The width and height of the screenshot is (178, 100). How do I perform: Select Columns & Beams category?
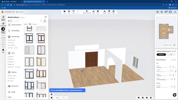pos(14,25)
